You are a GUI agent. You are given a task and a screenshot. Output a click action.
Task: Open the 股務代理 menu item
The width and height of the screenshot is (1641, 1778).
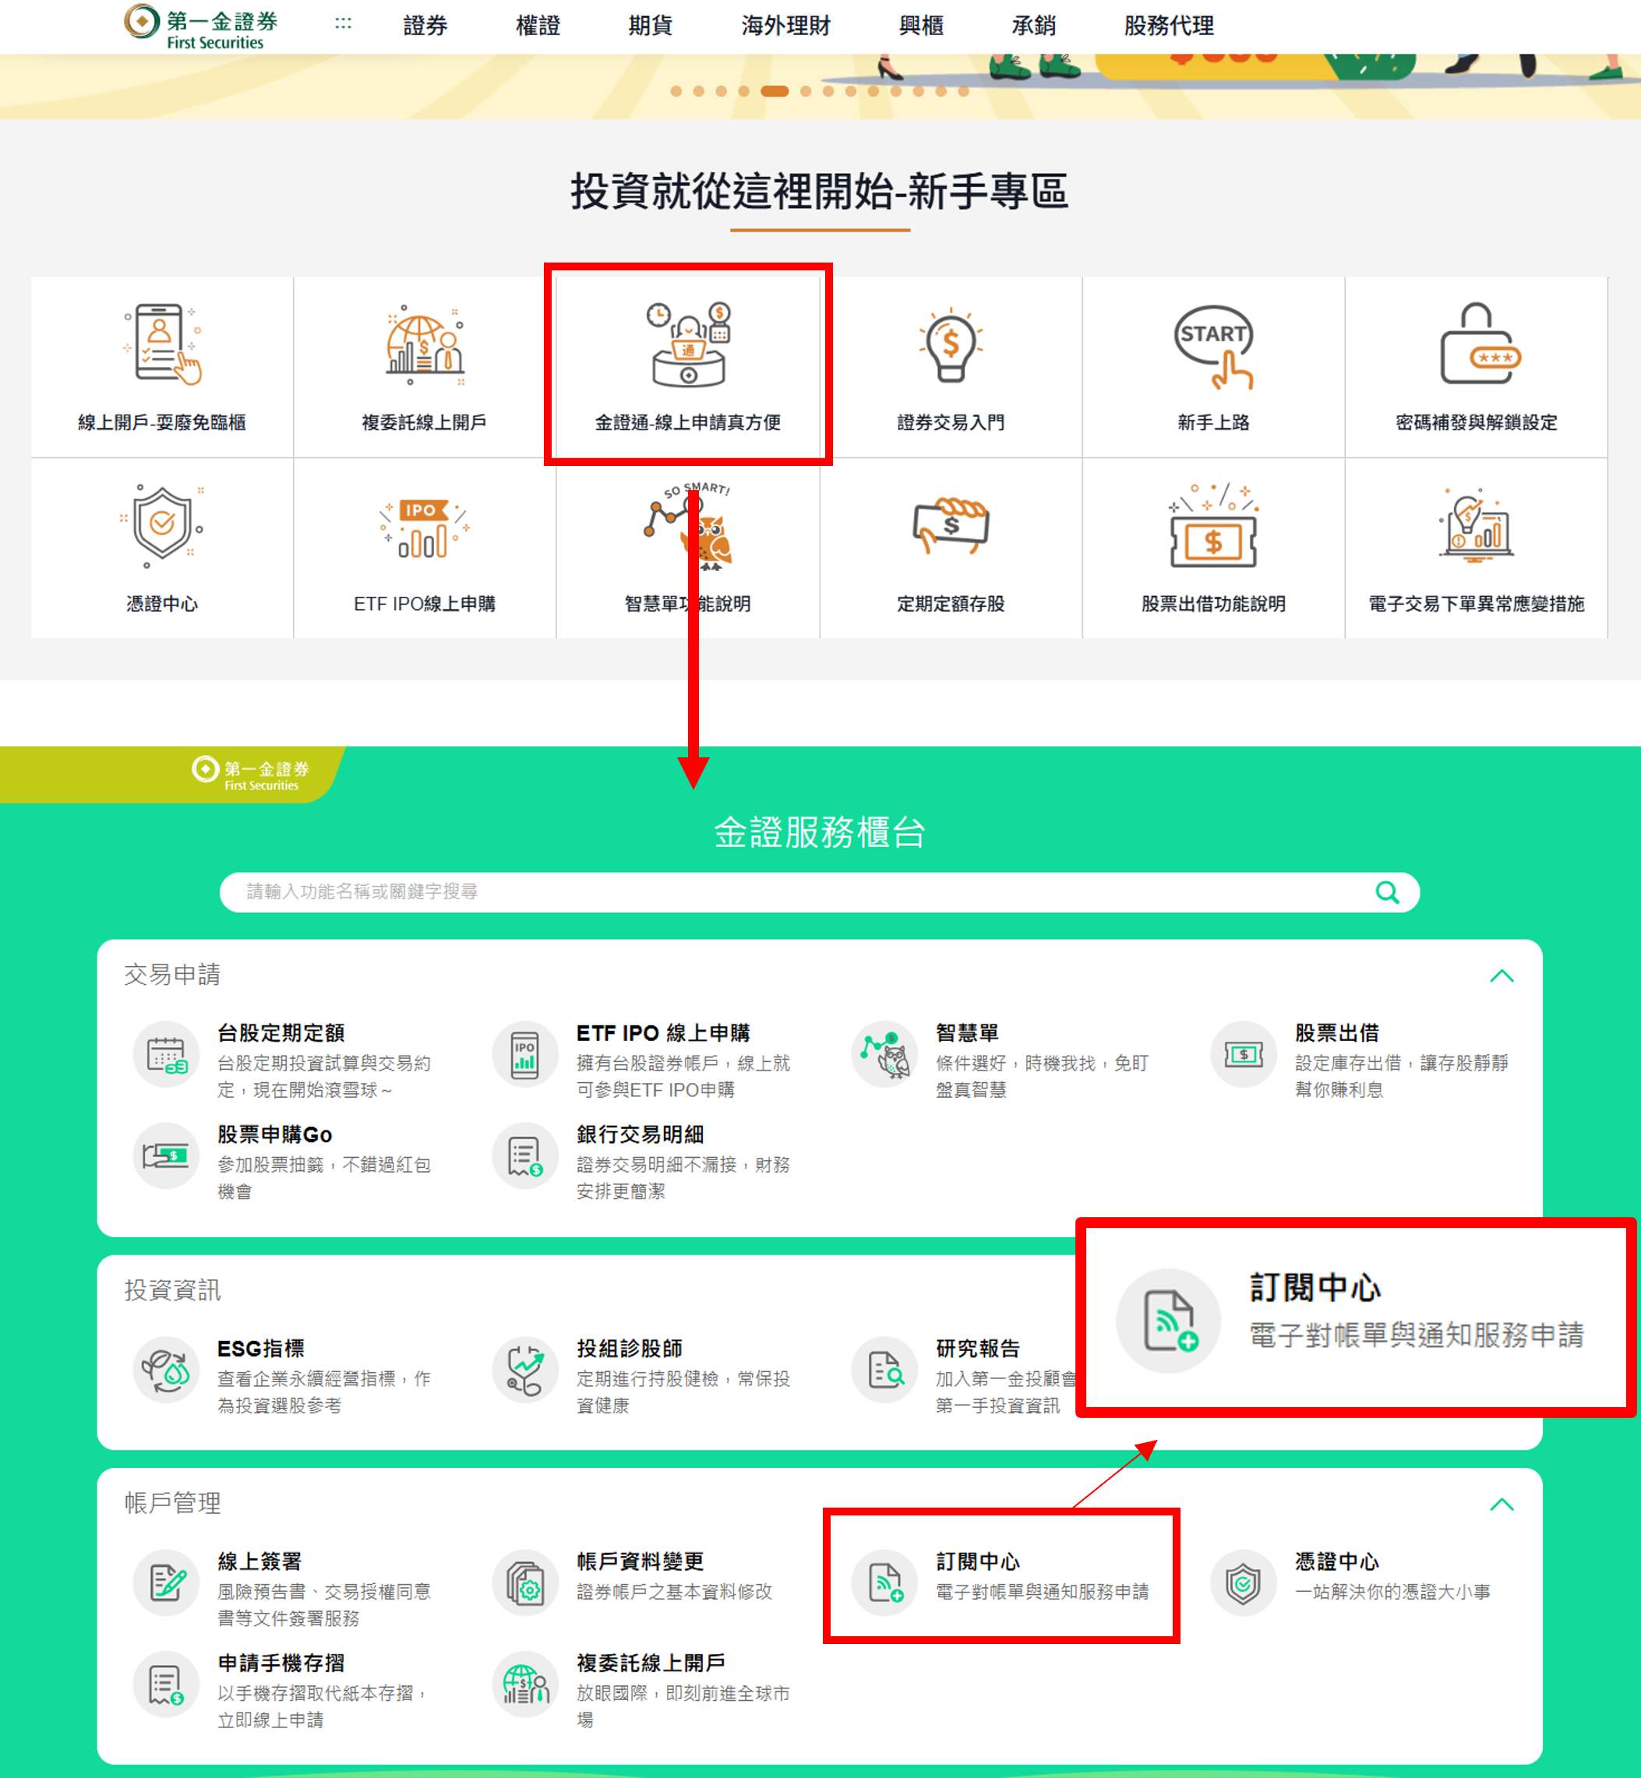click(1168, 26)
